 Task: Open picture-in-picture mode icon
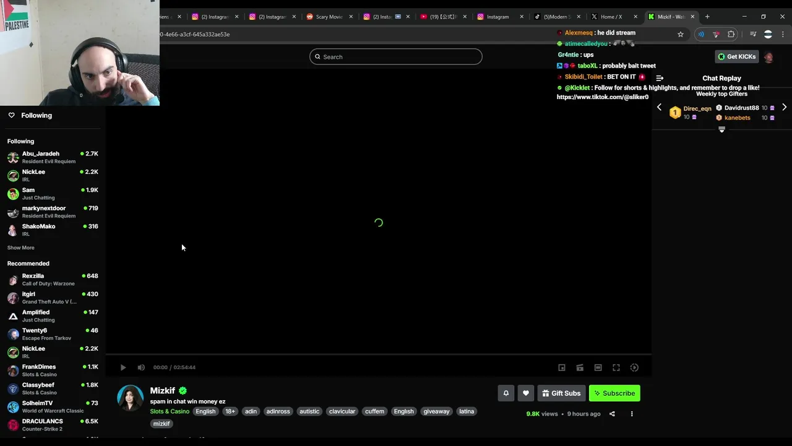pyautogui.click(x=562, y=367)
